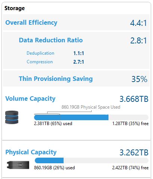Click the 4.4:1 overall efficiency value
Image resolution: width=153 pixels, height=179 pixels.
[x=138, y=23]
